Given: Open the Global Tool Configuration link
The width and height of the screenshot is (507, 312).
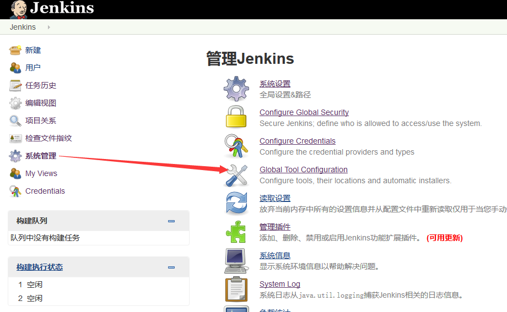Looking at the screenshot, I should pyautogui.click(x=303, y=169).
